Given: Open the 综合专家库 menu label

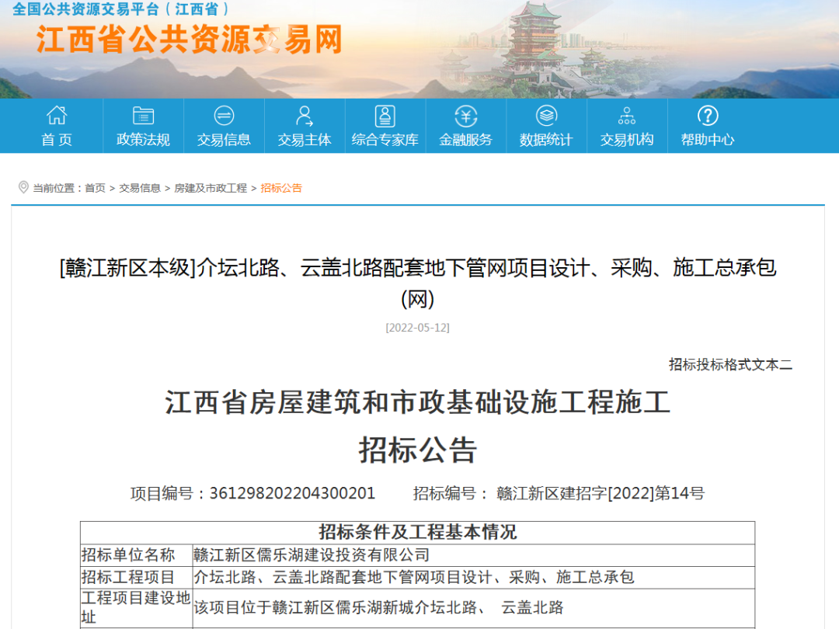Looking at the screenshot, I should tap(385, 140).
